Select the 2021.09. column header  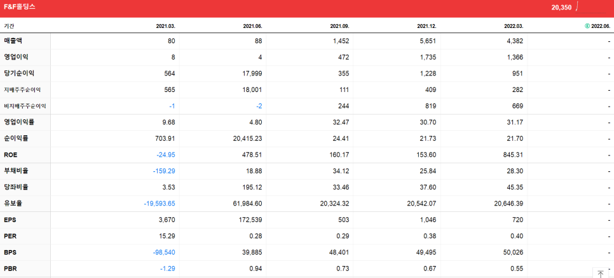[339, 26]
